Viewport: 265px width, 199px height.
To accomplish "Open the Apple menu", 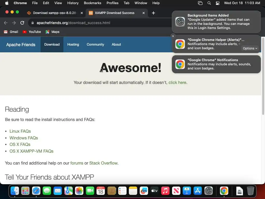I will (7, 3).
